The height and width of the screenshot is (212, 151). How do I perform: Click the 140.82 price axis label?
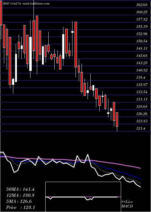click(x=142, y=70)
